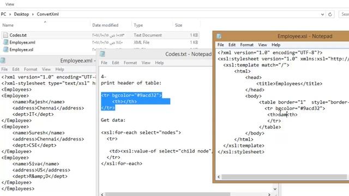Click the highlighted <tr bgcolor="#9acd32"> line in Codes.txt
The width and height of the screenshot is (349, 196).
(x=131, y=95)
